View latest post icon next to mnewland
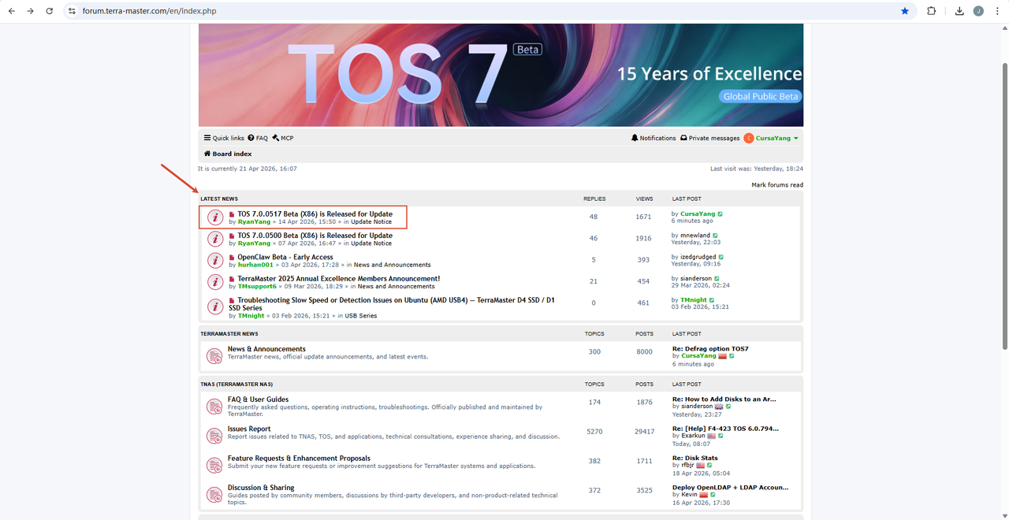Screen dimensions: 1009x520 point(716,236)
